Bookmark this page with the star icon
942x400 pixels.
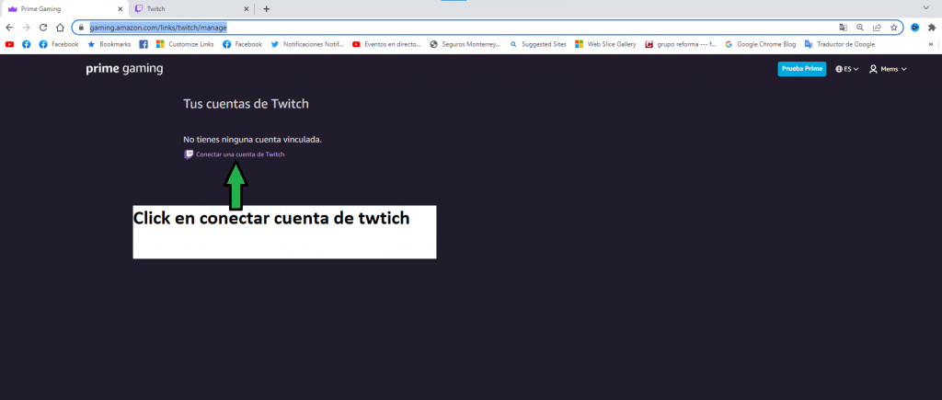coord(893,28)
